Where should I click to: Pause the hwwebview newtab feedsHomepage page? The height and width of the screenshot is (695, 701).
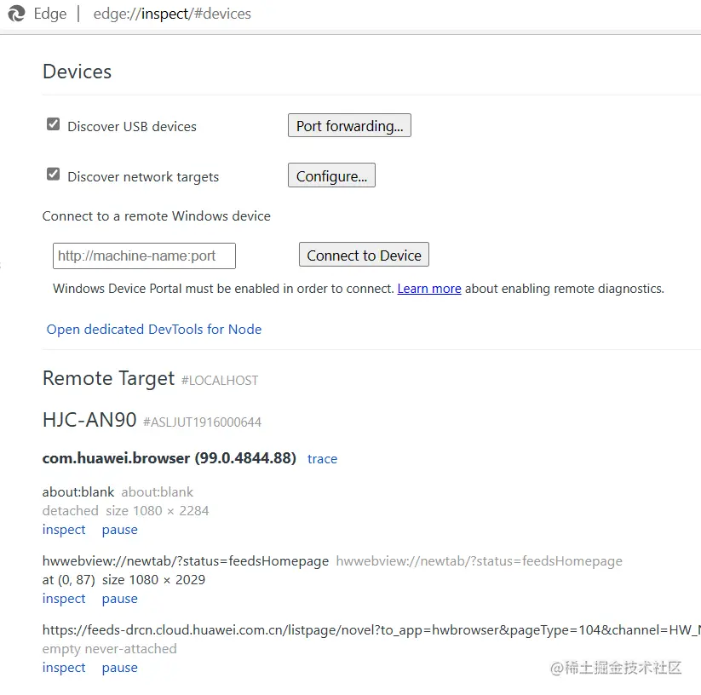(120, 599)
